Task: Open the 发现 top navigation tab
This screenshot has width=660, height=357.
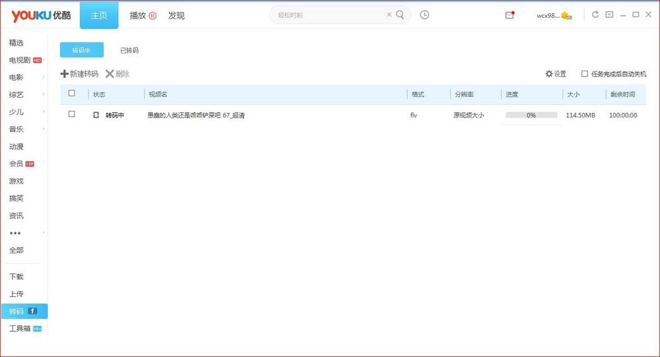Action: click(x=176, y=16)
